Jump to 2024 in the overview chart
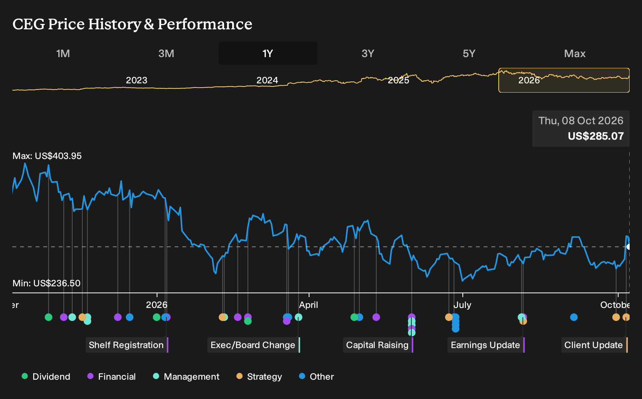The height and width of the screenshot is (399, 642). pos(267,80)
